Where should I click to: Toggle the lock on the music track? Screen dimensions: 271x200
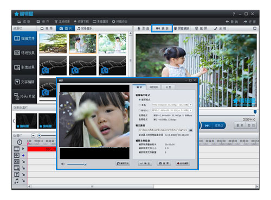(23, 181)
